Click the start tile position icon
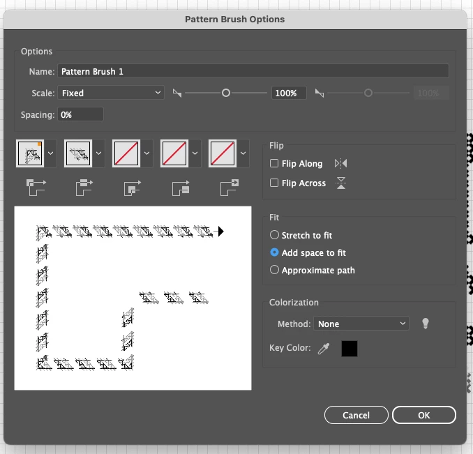Viewport: 473px width, 454px height. [181, 188]
